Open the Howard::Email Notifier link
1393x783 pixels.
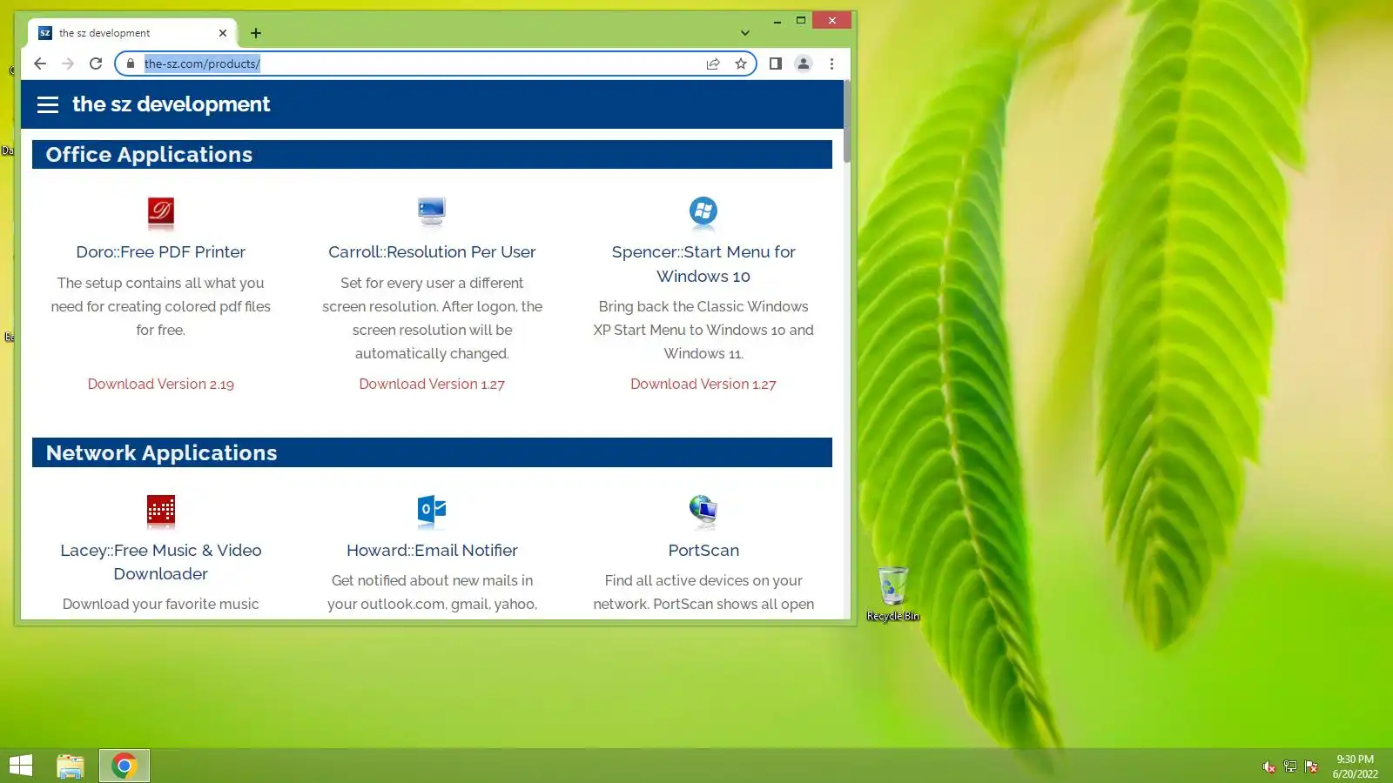[x=432, y=550]
